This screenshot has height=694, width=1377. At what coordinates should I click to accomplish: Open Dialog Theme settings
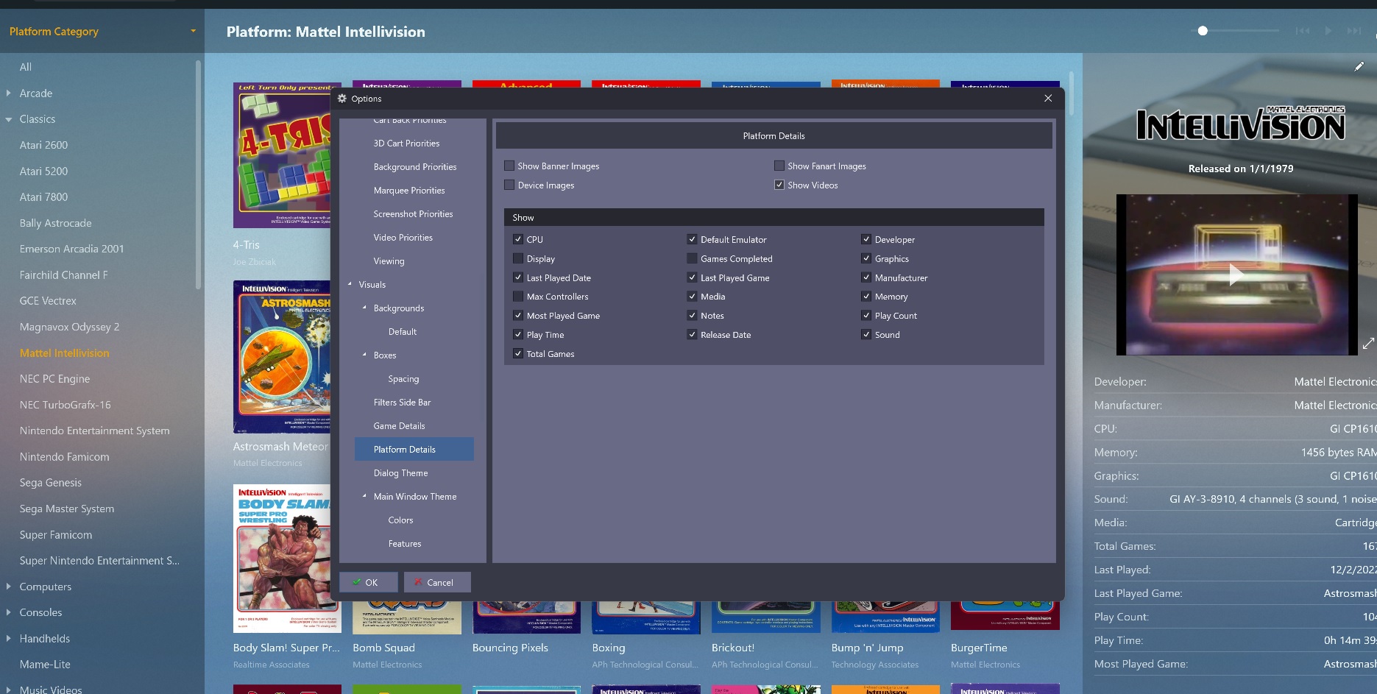[x=400, y=473]
